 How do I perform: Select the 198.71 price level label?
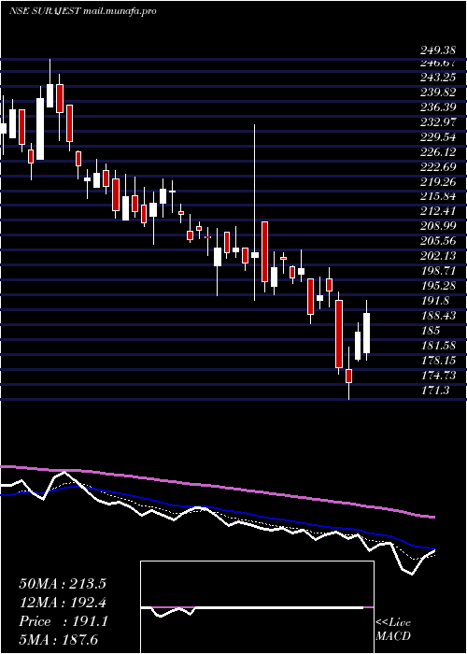[438, 271]
